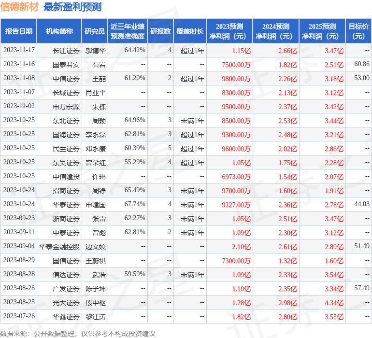Viewport: 372px width, 338px height.
Task: Click analyst name 邬博华
Action: pos(95,51)
